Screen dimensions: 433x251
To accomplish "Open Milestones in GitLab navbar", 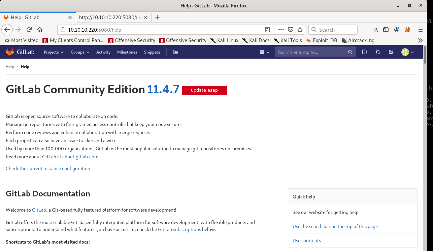I will tap(127, 52).
